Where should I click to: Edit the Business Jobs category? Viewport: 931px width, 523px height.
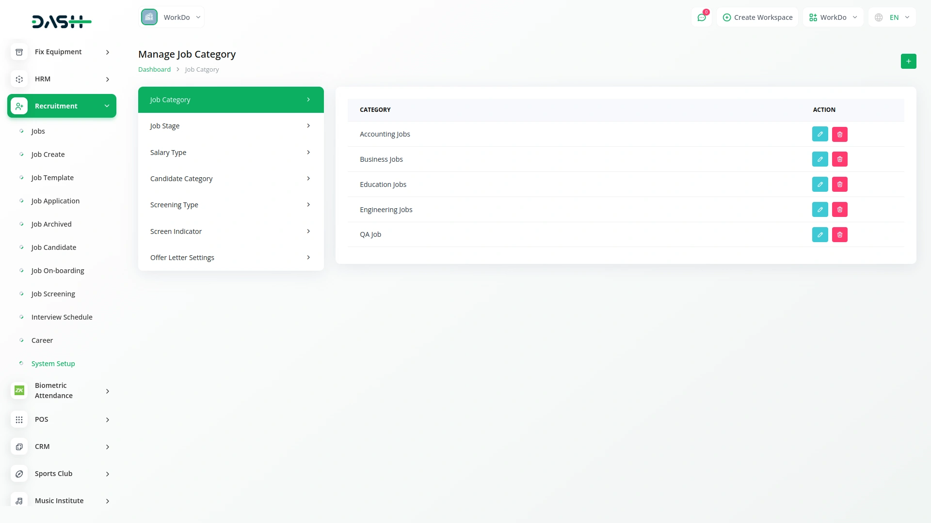tap(820, 159)
